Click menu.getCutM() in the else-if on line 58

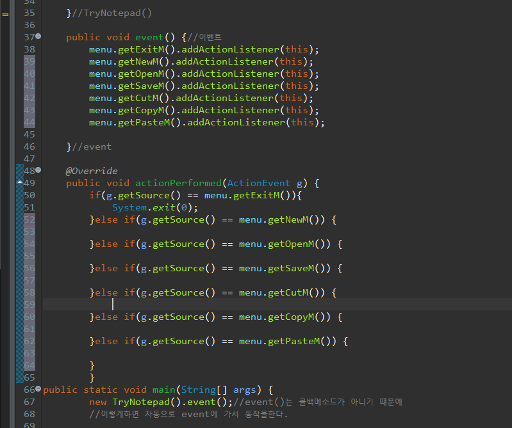(x=282, y=293)
